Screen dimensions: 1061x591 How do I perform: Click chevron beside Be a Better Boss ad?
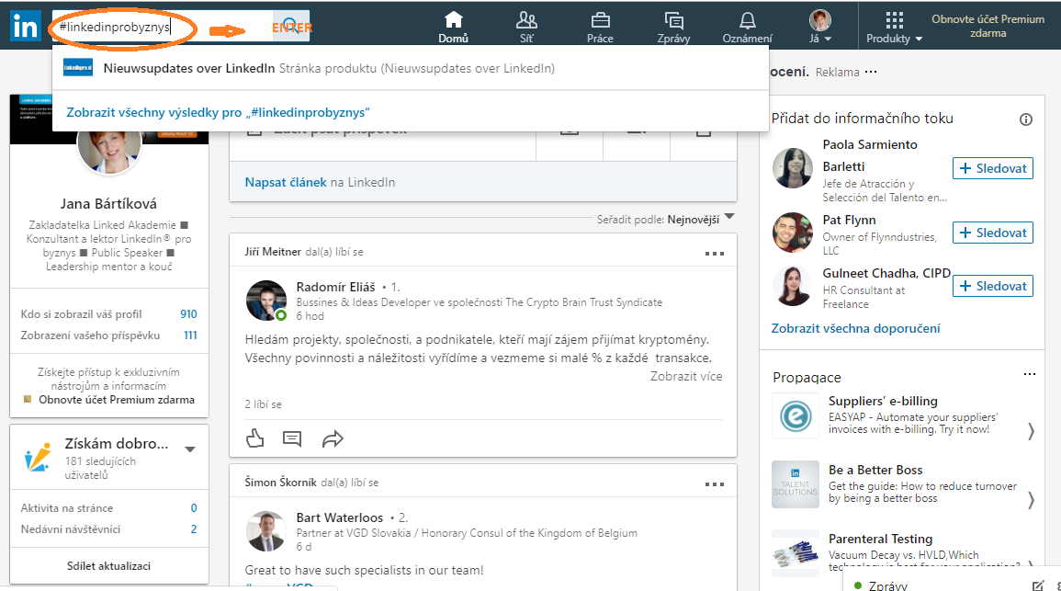[x=1031, y=500]
